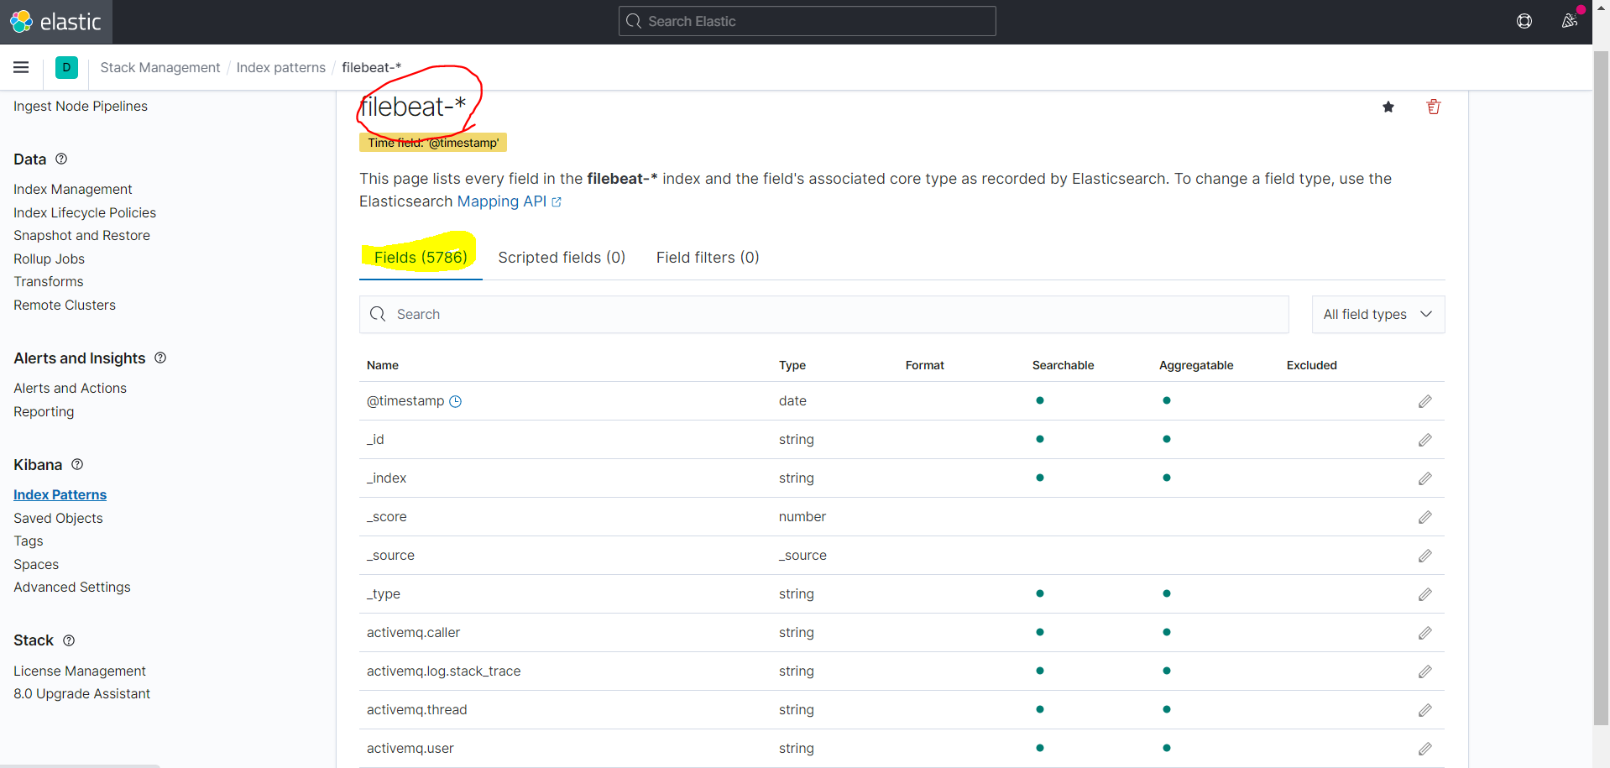Viewport: 1610px width, 768px height.
Task: Open Index Patterns in sidebar
Action: [x=60, y=495]
